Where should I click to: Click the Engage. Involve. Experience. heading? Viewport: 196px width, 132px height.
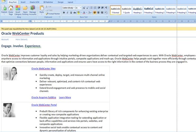tap(21, 46)
